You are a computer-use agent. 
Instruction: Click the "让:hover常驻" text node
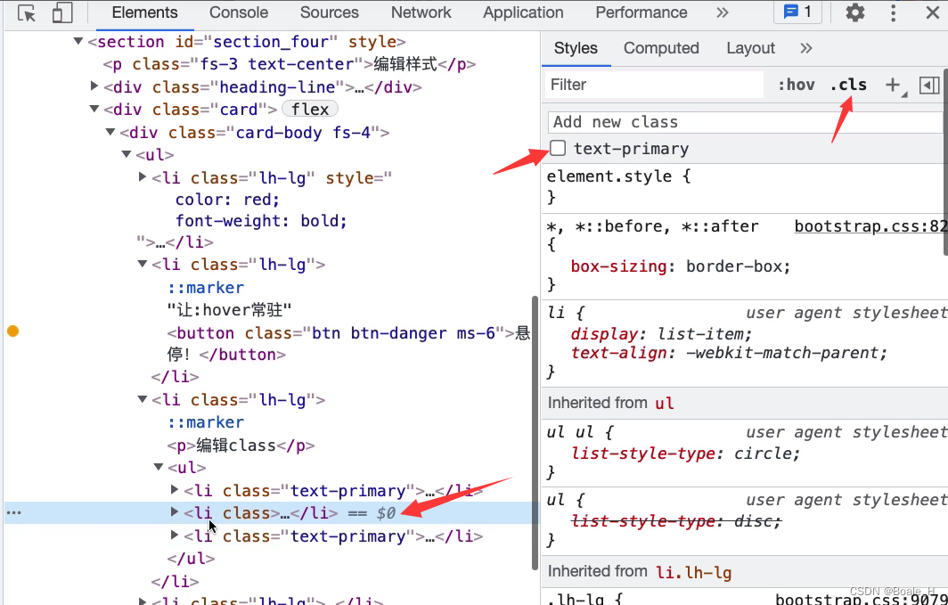pos(230,310)
